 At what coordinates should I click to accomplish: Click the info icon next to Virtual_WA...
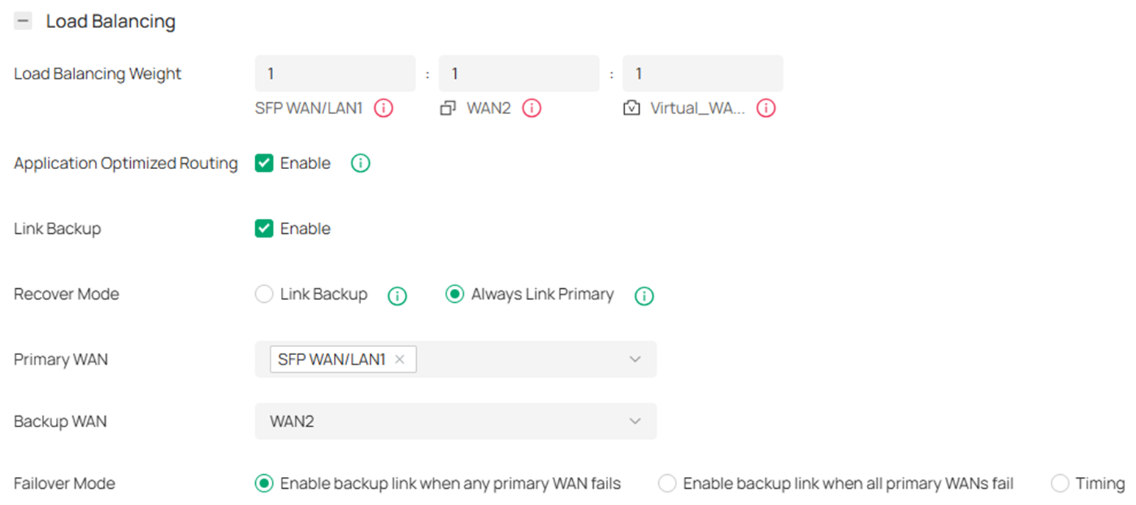765,107
